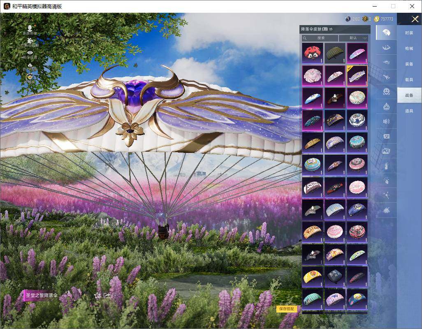
Task: Expand the 默认 sort dropdown
Action: click(x=353, y=38)
